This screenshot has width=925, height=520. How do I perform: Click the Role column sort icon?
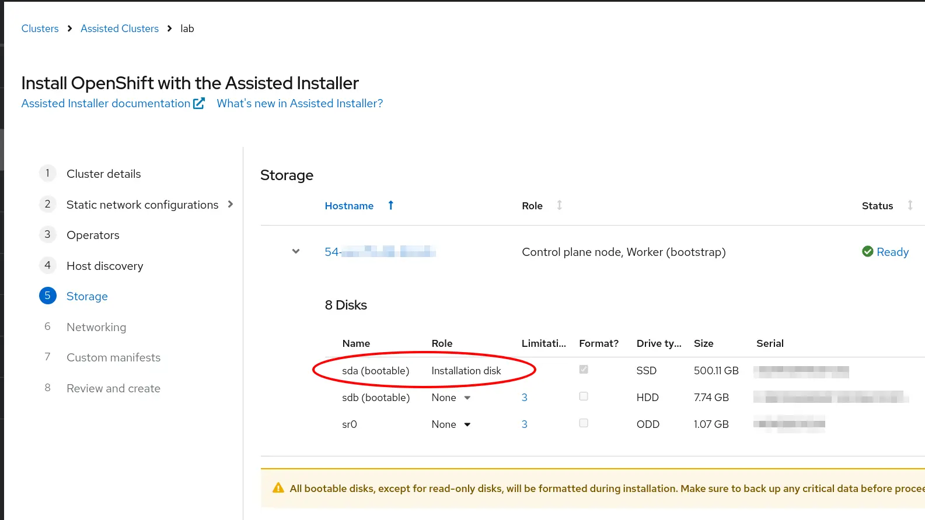pyautogui.click(x=559, y=205)
